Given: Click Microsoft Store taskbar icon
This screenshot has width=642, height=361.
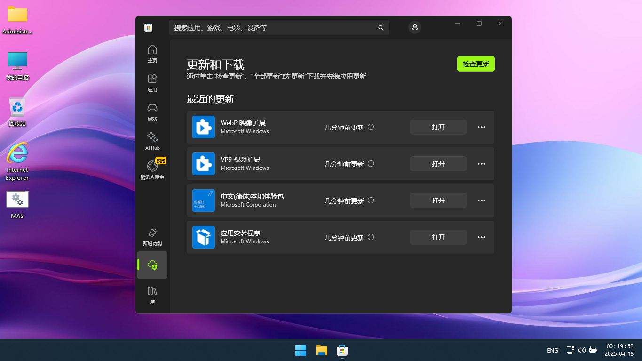Looking at the screenshot, I should (x=342, y=350).
